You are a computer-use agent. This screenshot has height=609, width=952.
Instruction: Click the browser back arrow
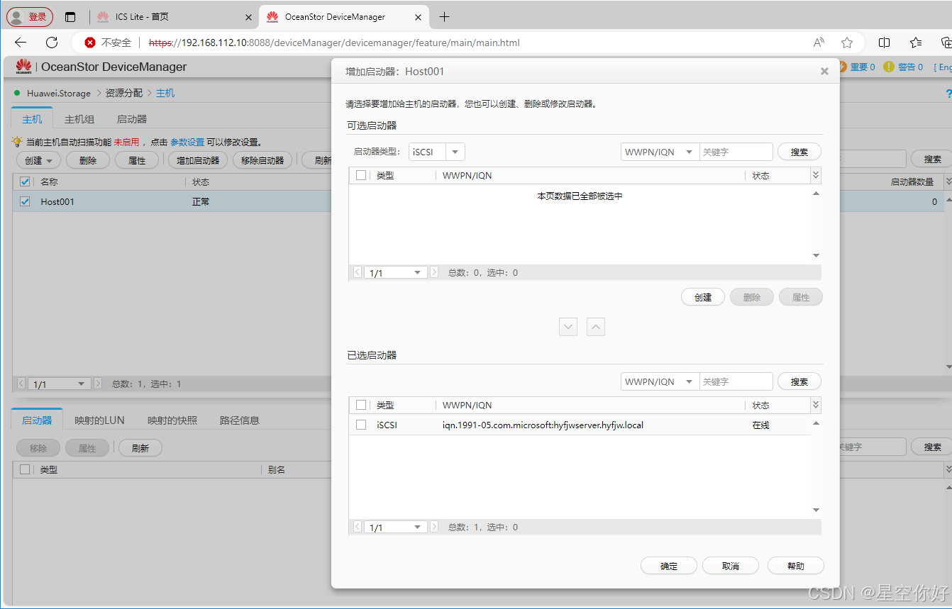click(x=21, y=43)
